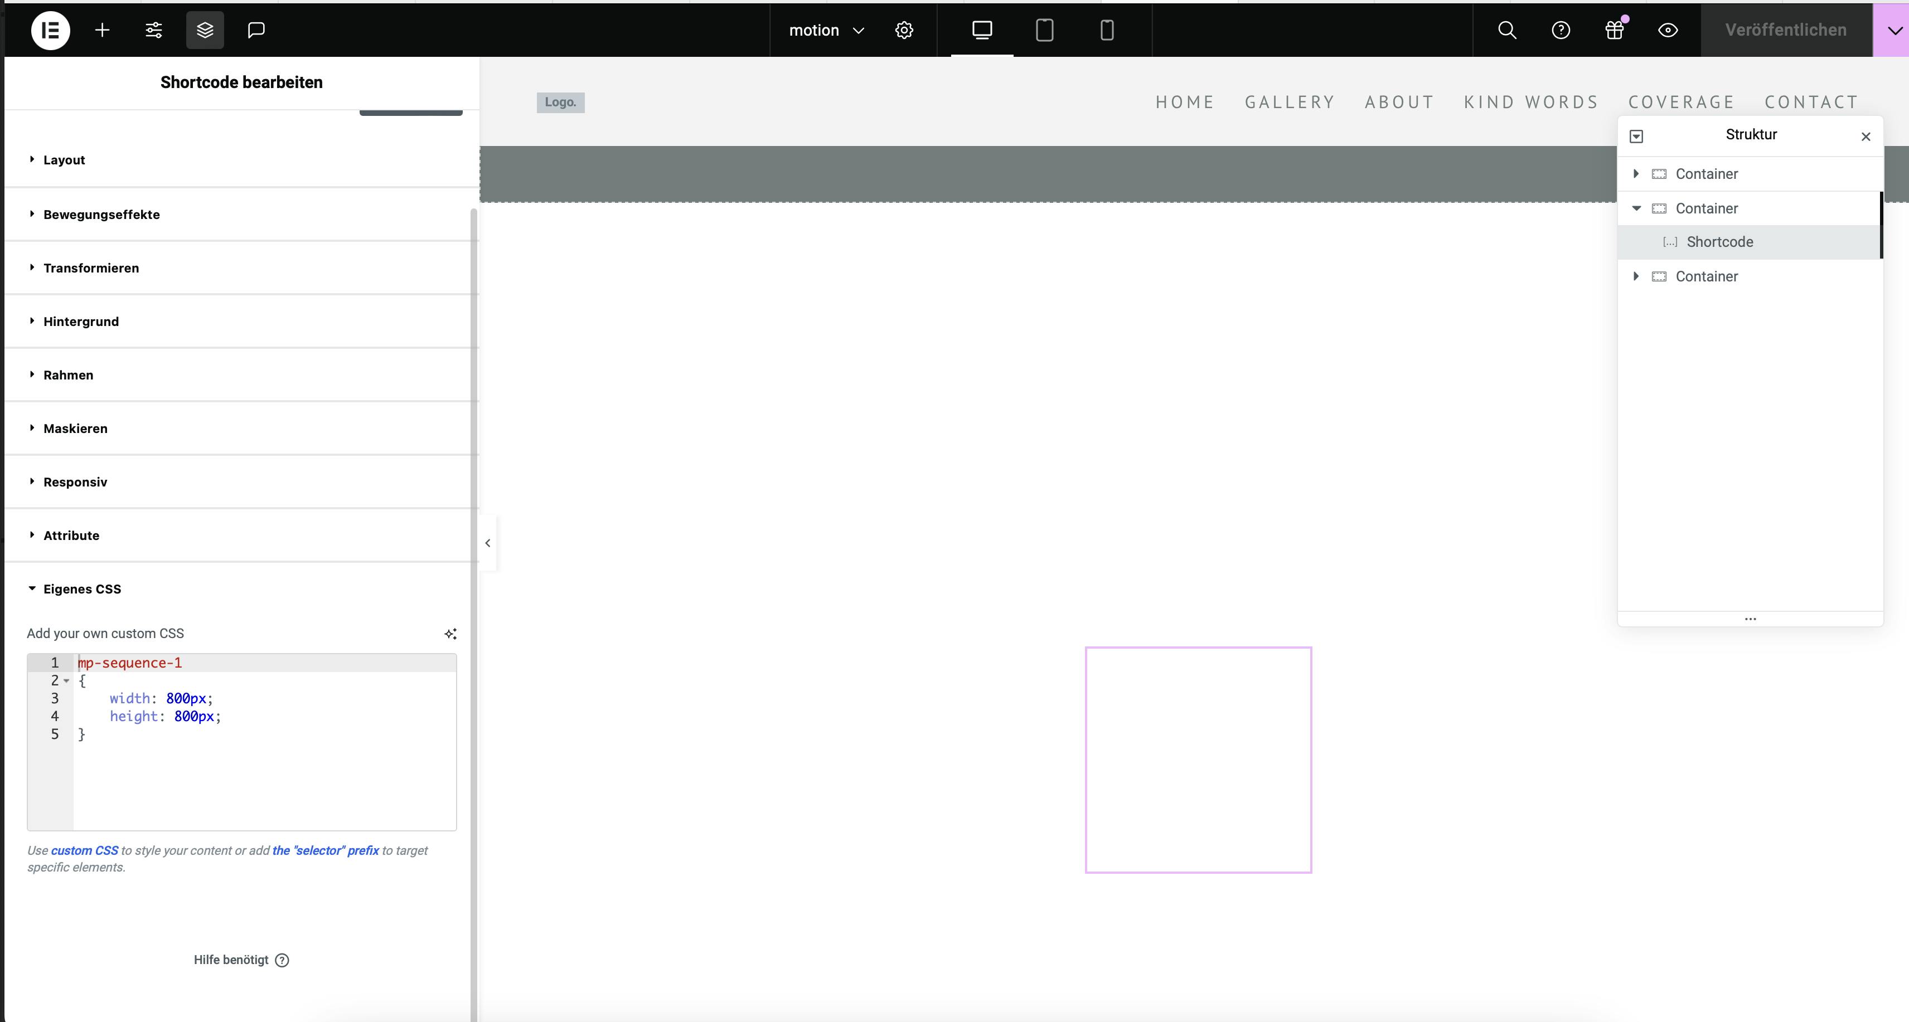Click the What's New gift icon
The image size is (1909, 1022).
coord(1614,30)
